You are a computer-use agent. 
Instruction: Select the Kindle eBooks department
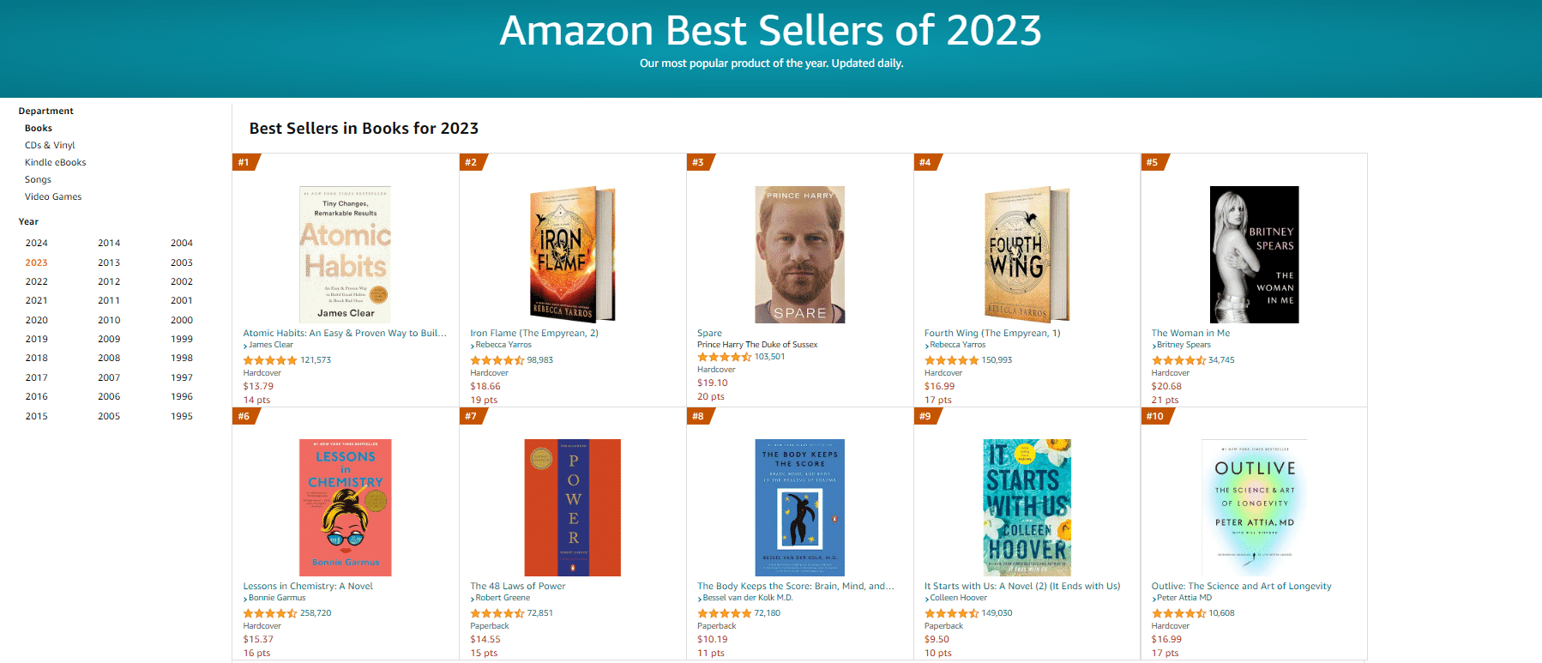55,162
